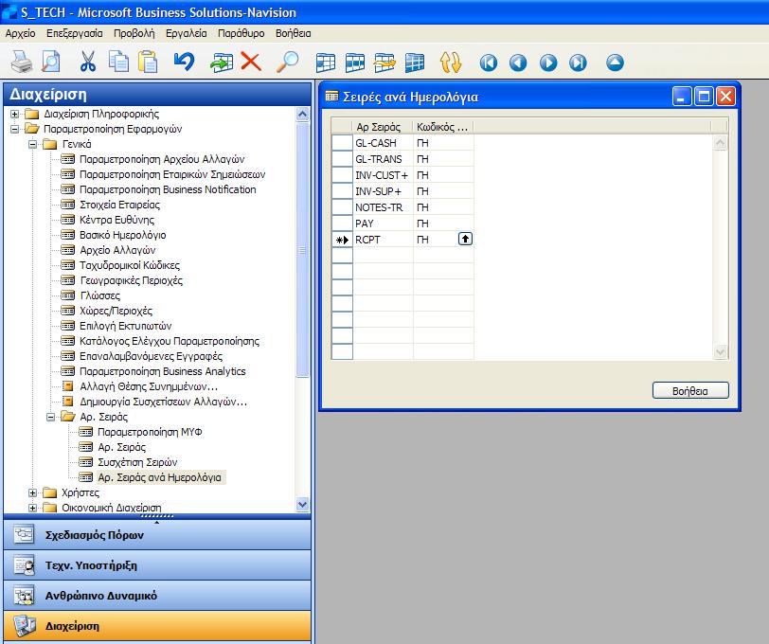The height and width of the screenshot is (644, 769).
Task: Collapse the Γενικά folder
Action: (32, 144)
